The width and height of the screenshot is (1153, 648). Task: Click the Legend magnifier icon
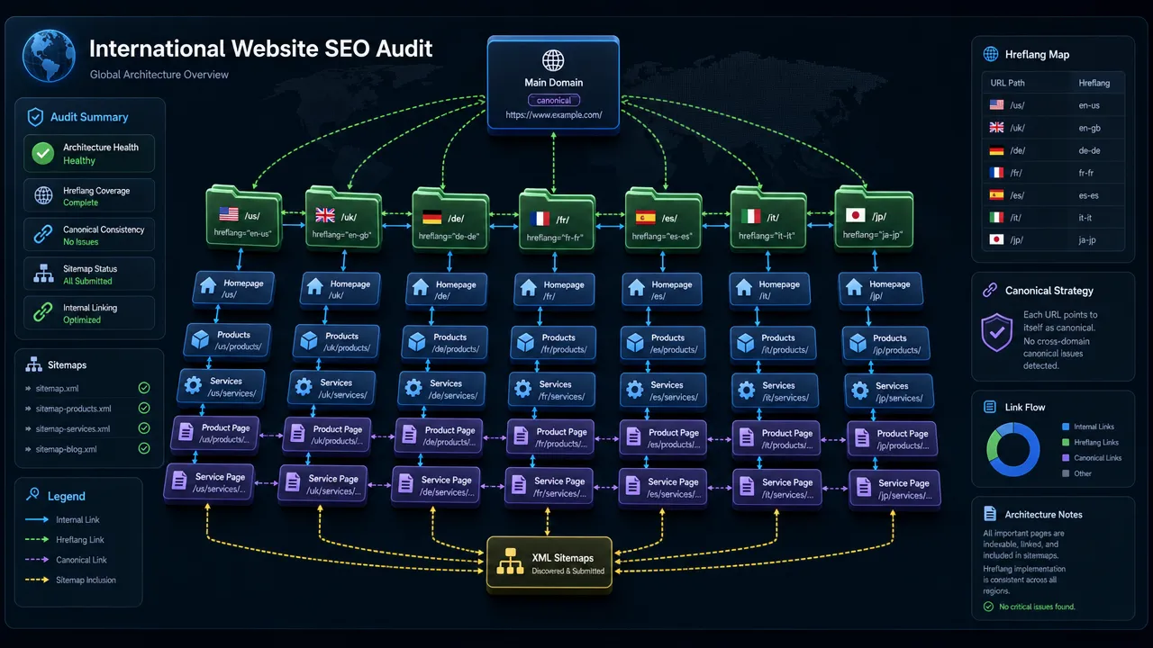33,495
